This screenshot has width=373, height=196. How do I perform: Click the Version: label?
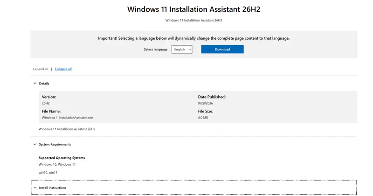[x=49, y=97]
